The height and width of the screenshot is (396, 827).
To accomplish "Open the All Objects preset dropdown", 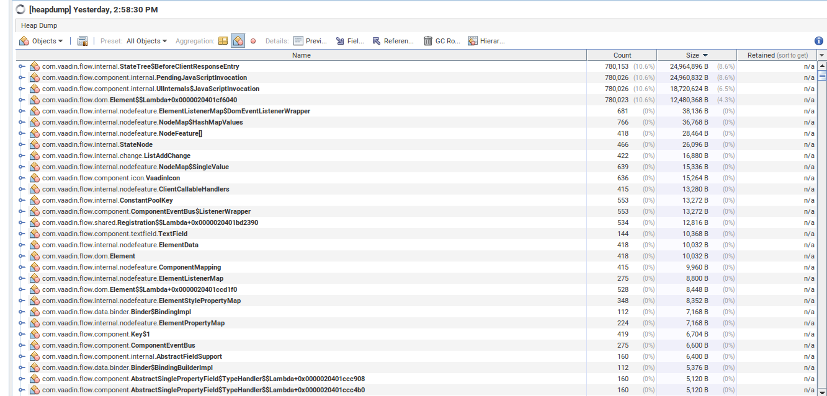I will [146, 41].
